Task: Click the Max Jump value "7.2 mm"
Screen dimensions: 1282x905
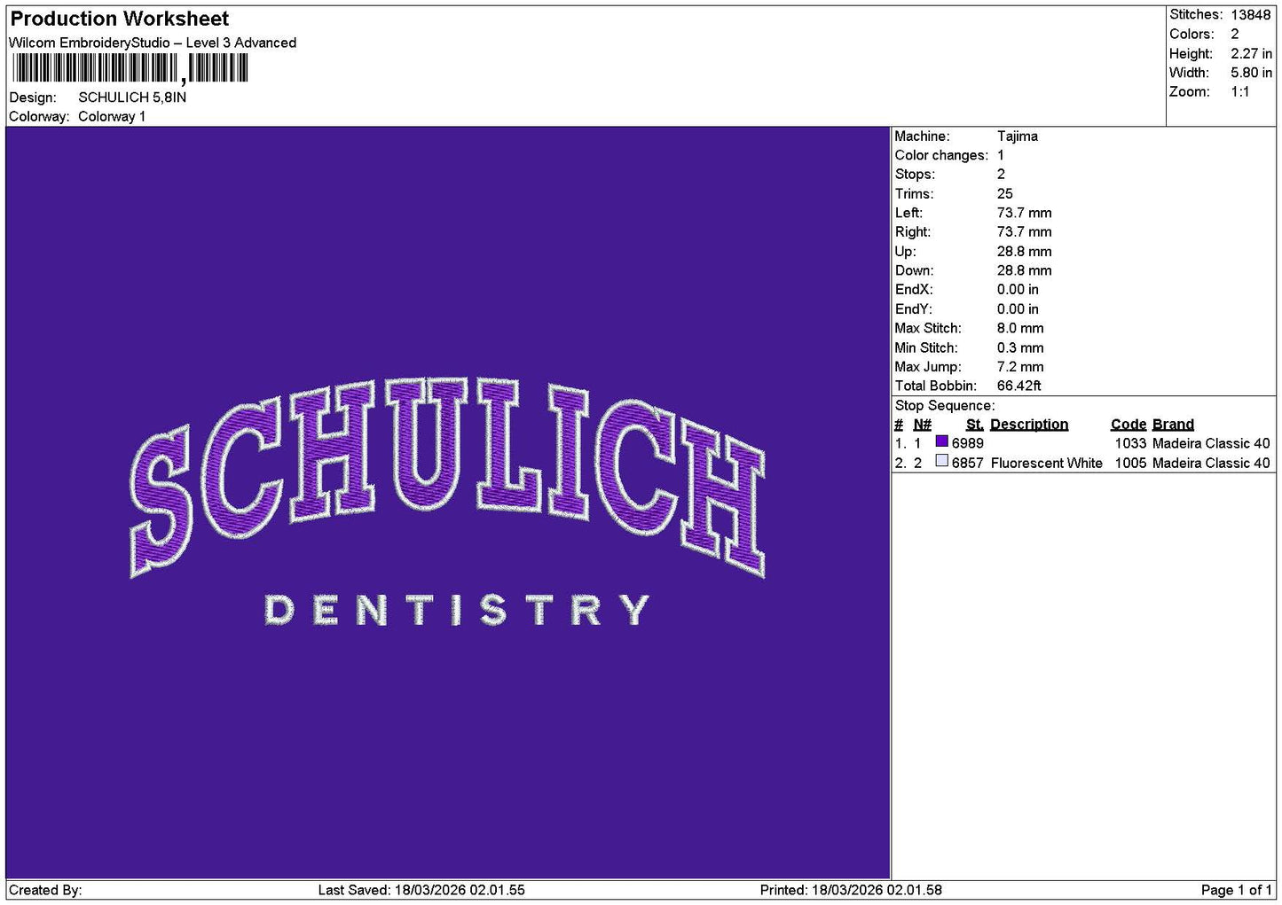Action: 1020,367
